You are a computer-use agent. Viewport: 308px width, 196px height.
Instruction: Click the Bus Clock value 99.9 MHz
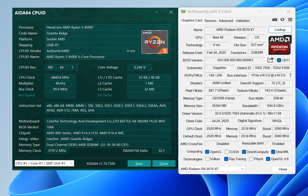[60, 89]
